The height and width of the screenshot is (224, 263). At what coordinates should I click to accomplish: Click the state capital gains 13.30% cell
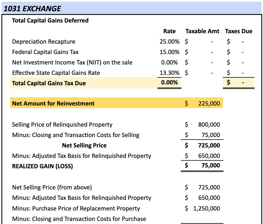(x=169, y=73)
